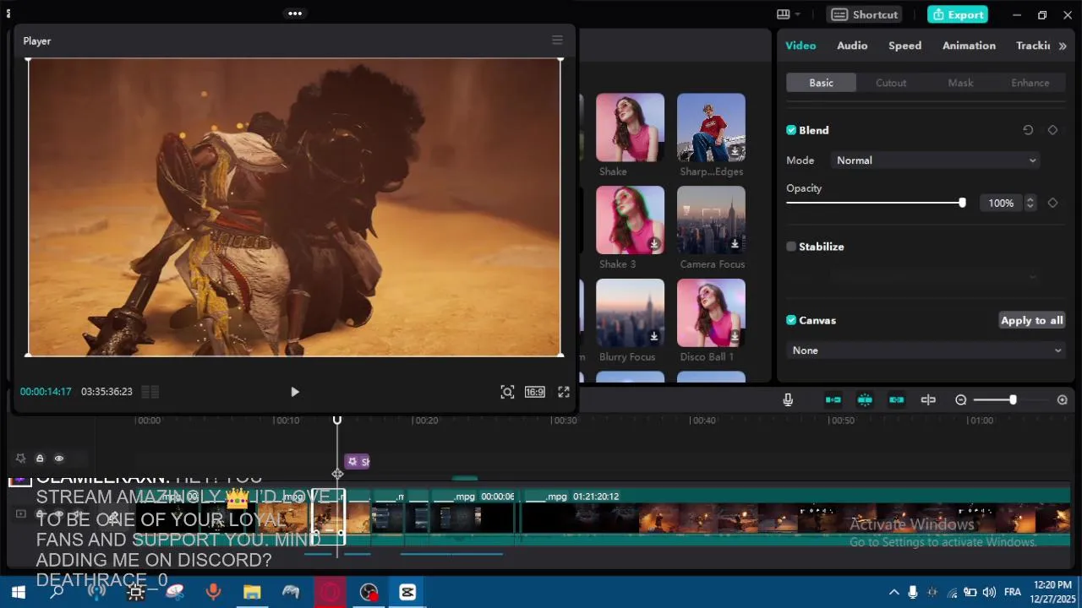Click the Export button

click(x=959, y=14)
